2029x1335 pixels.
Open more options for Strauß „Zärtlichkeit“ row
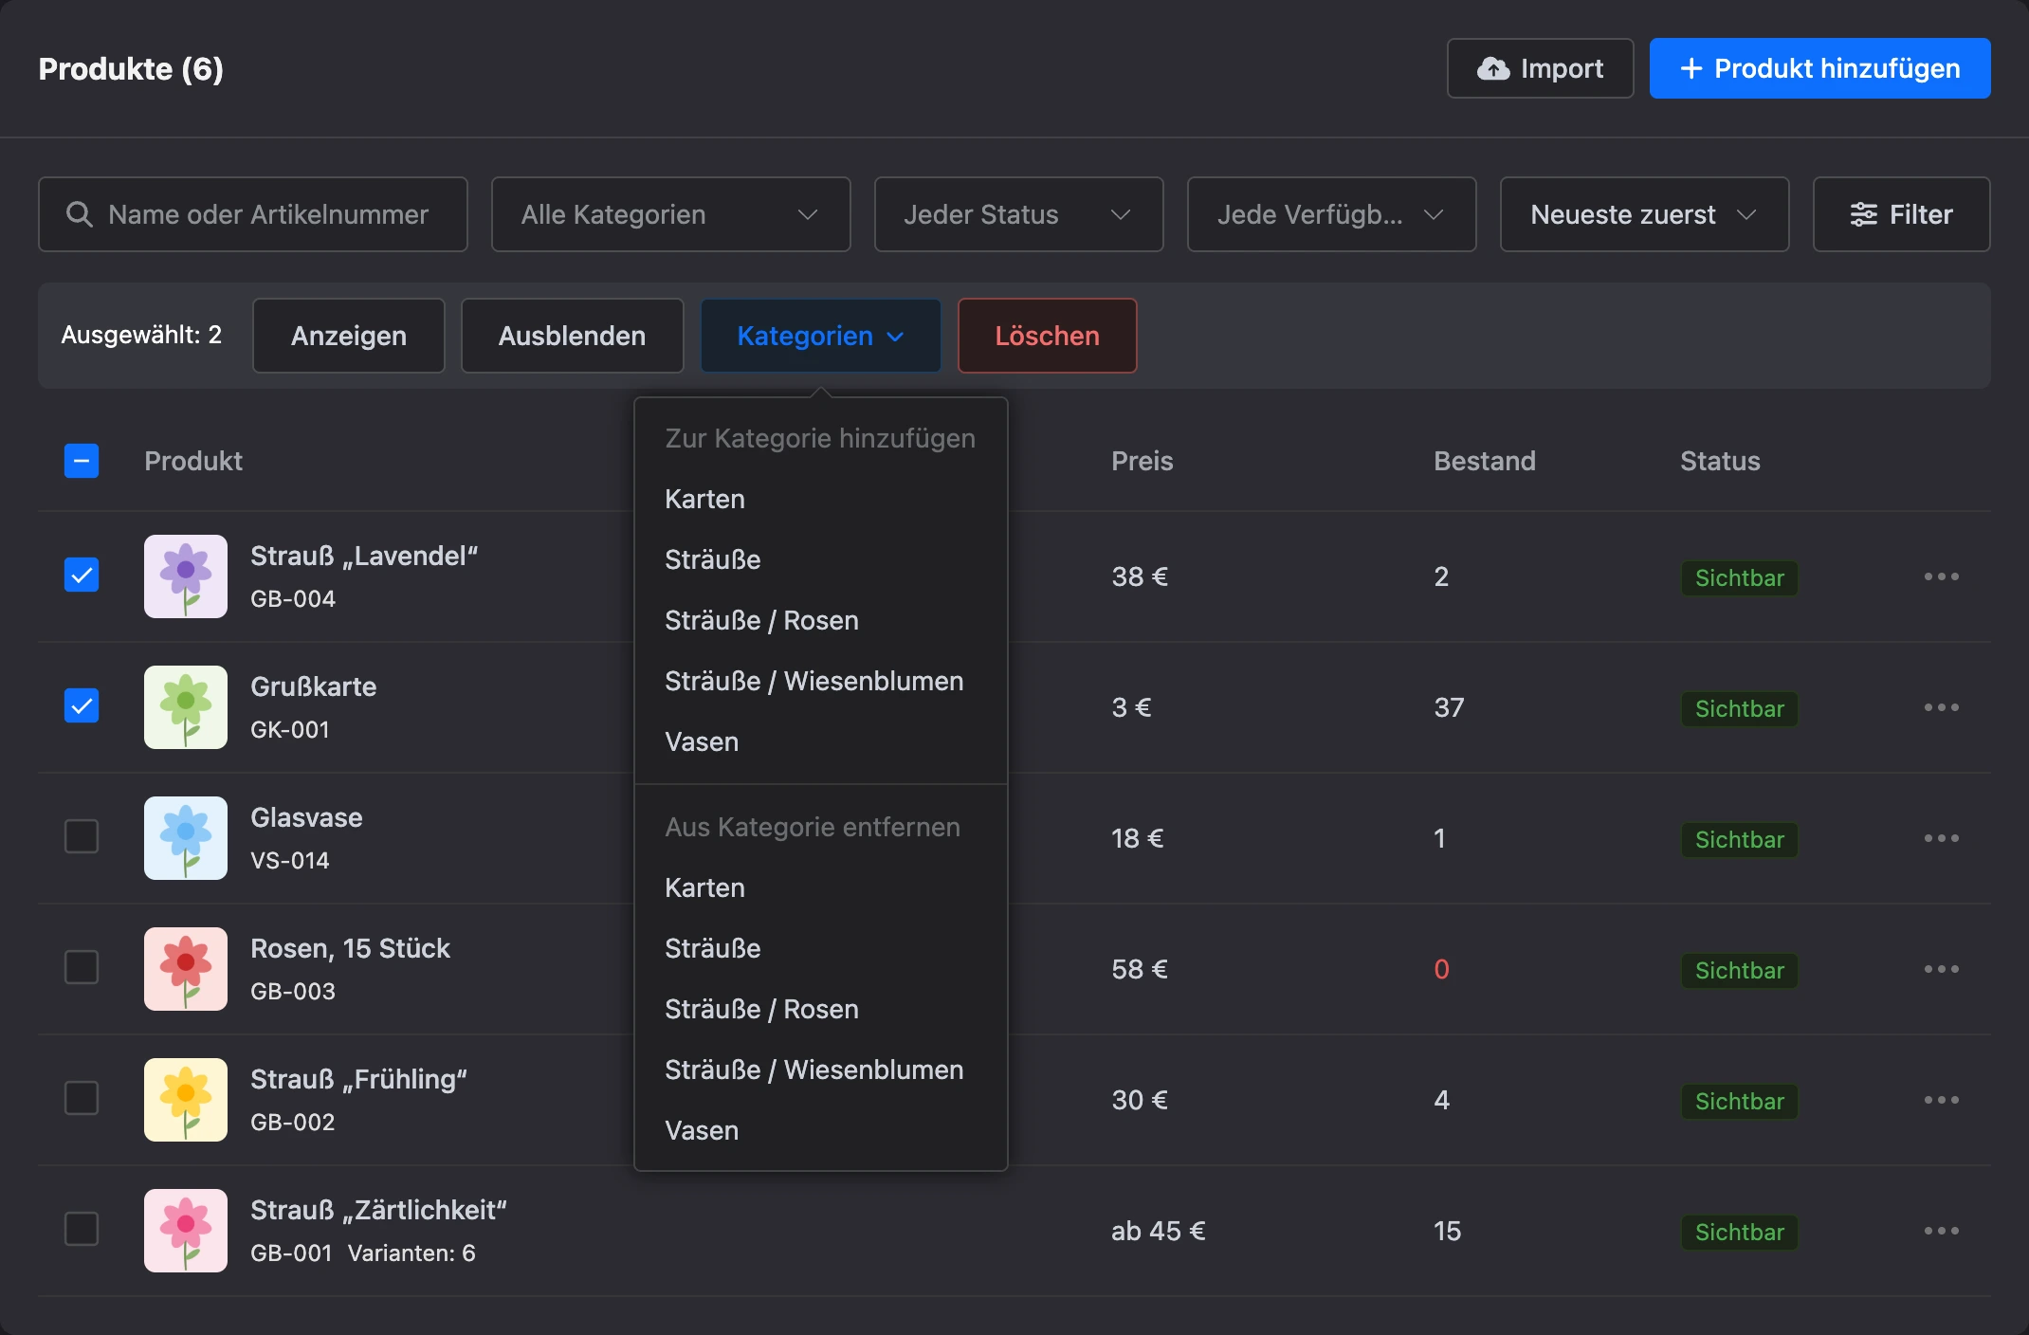pyautogui.click(x=1941, y=1231)
